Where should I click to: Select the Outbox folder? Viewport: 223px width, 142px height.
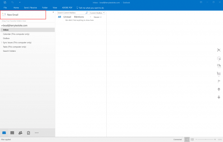6,38
